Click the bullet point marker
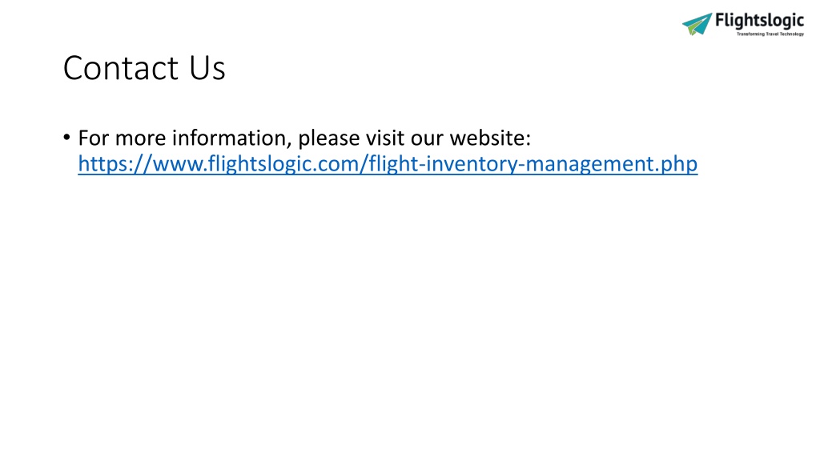 66,138
